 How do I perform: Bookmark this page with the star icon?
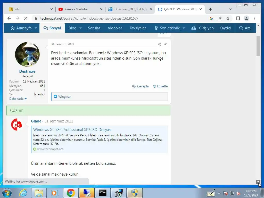(228, 18)
